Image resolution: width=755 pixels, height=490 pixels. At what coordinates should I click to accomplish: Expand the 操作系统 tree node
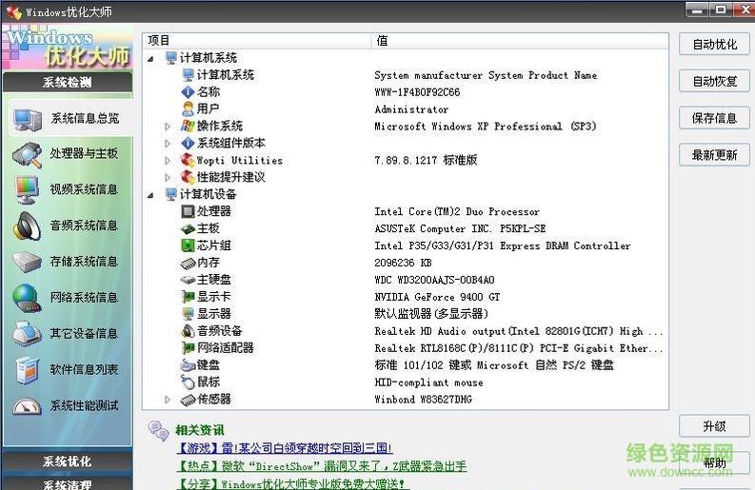pyautogui.click(x=168, y=127)
